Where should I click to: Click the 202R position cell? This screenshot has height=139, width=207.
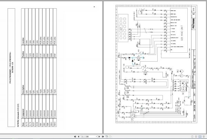pyautogui.click(x=33, y=52)
